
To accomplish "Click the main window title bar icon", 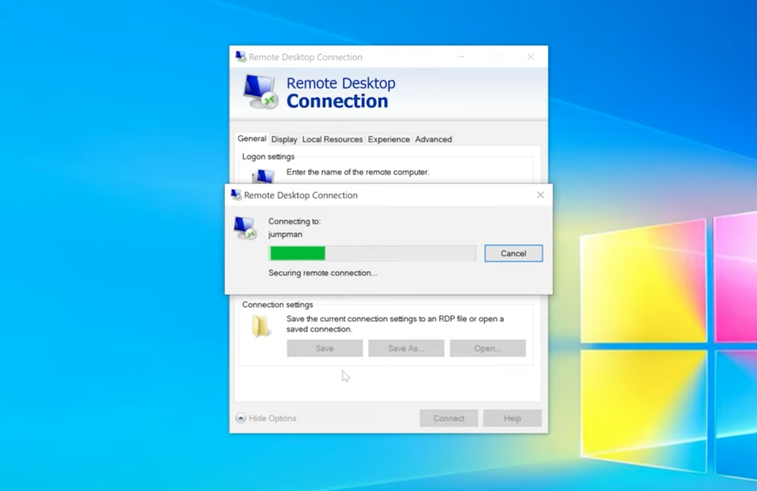I will [241, 57].
